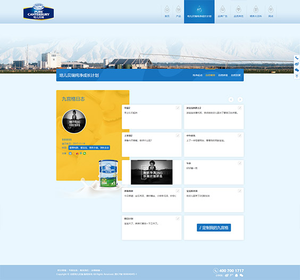Click the footer Weibo share icon
The width and height of the screenshot is (300, 280).
(227, 275)
